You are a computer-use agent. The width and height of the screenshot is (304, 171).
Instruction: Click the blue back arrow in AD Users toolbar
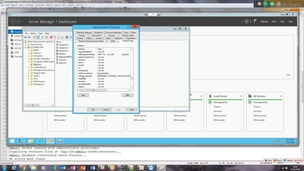click(25, 37)
